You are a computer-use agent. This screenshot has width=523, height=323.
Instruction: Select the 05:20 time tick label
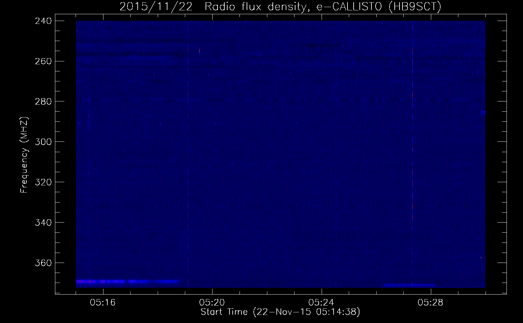point(212,302)
